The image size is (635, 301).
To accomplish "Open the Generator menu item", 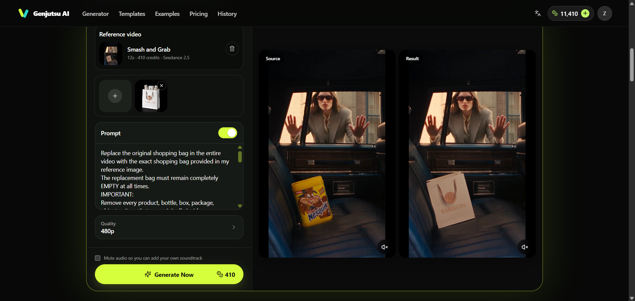I will coord(96,14).
